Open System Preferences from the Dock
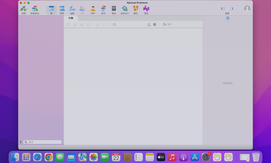 tap(206, 157)
